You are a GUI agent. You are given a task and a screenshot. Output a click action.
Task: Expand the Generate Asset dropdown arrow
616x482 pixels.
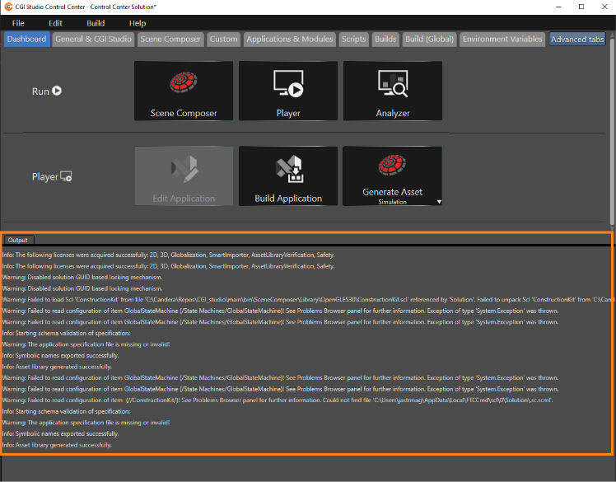click(439, 202)
